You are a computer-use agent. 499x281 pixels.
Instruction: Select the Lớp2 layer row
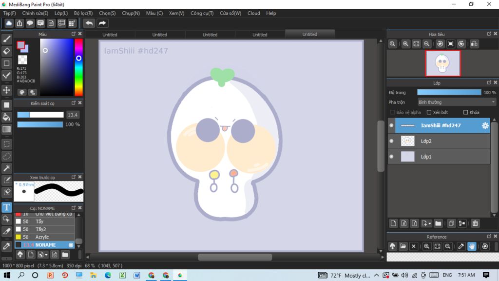tap(439, 141)
